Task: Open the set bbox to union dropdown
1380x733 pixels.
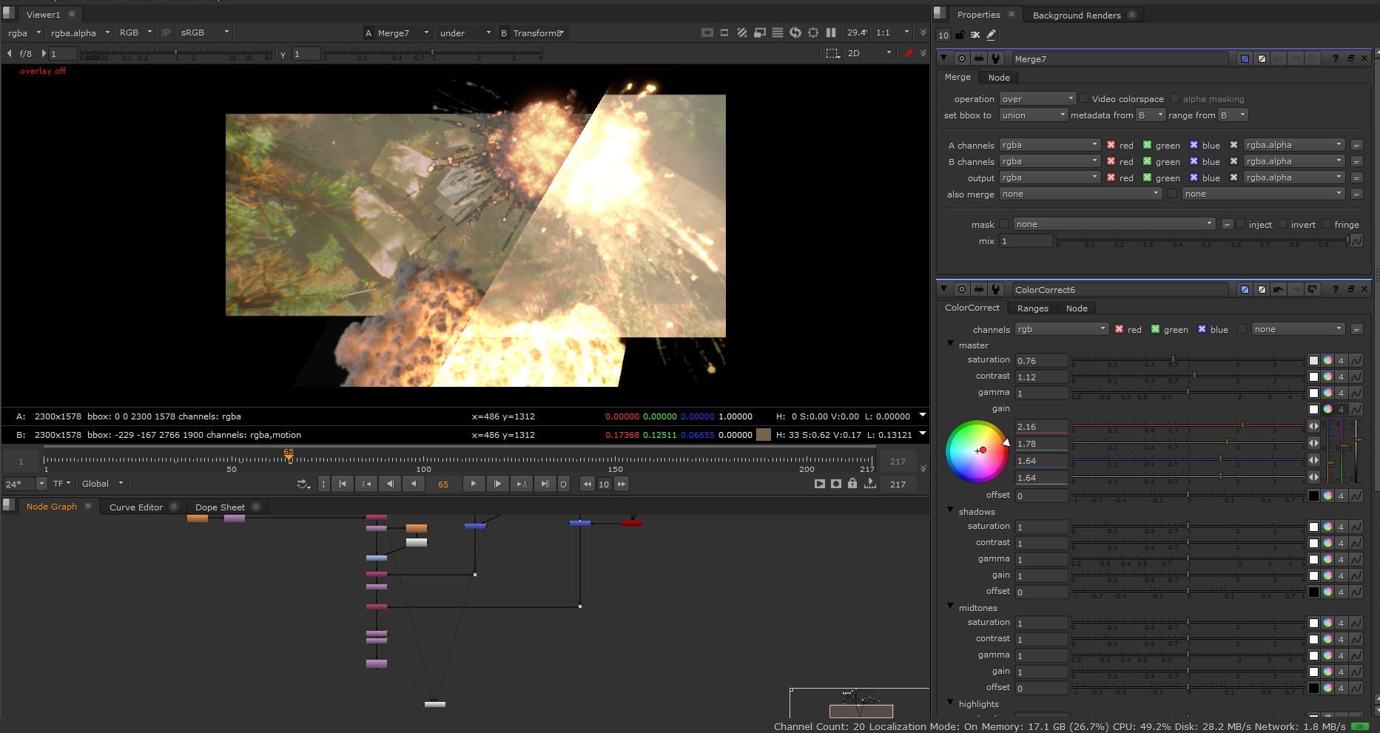Action: (1033, 115)
